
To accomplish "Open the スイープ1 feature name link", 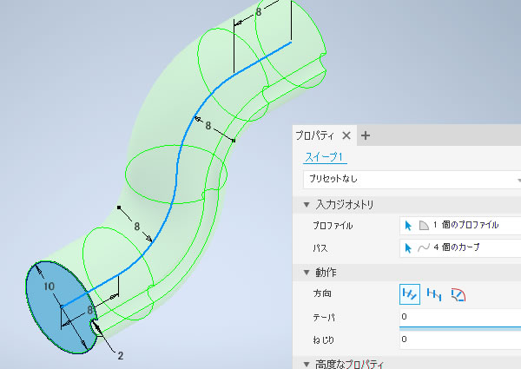I will click(x=324, y=157).
